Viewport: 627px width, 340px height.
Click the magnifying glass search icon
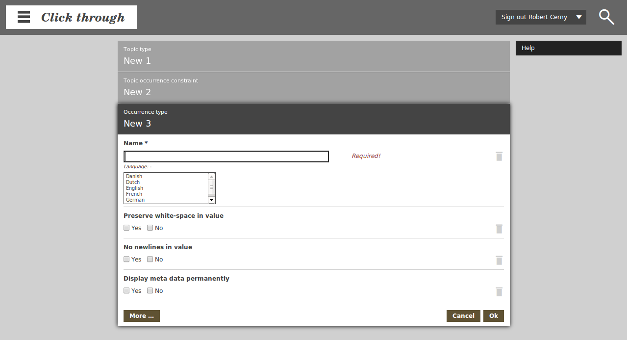(606, 17)
